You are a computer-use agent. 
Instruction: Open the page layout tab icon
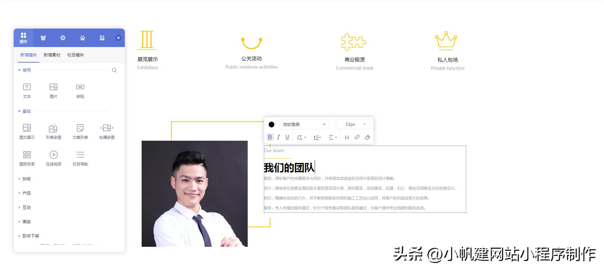(x=102, y=38)
